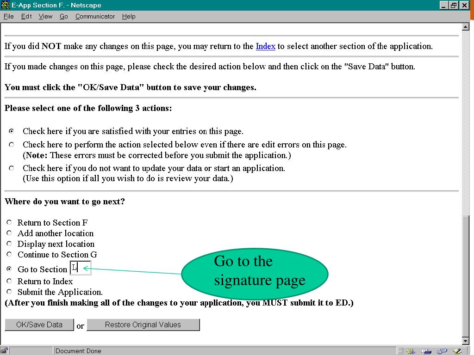Viewport: 474px width, 355px height.
Task: Click the Go to Section text field
Action: (x=80, y=268)
